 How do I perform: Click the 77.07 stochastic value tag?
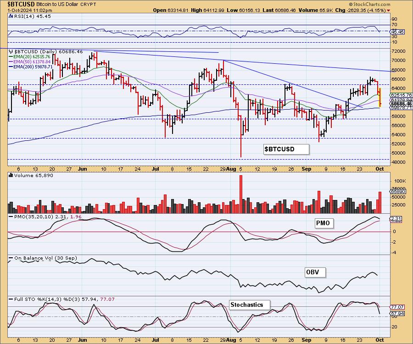tap(397, 307)
